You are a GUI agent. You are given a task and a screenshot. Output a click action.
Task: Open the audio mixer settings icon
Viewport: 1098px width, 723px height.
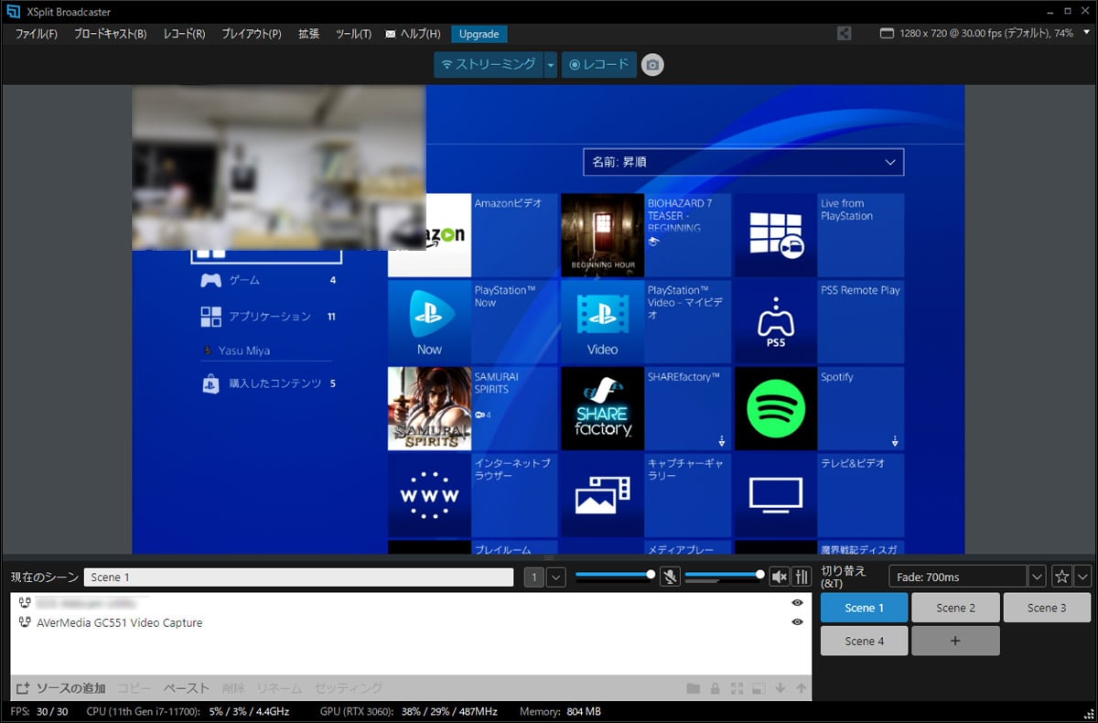[x=802, y=577]
